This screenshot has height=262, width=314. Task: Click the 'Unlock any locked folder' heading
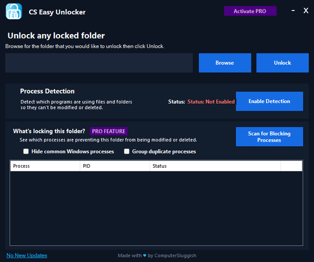pyautogui.click(x=56, y=36)
